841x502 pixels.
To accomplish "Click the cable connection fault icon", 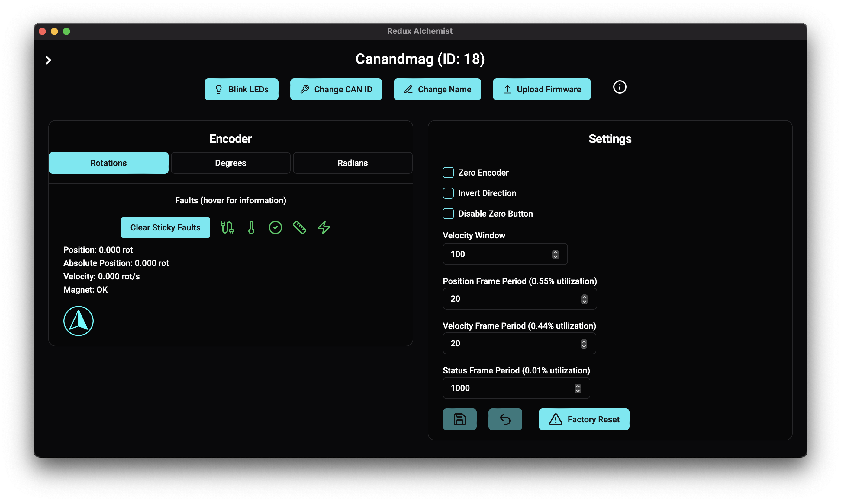I will pyautogui.click(x=227, y=228).
